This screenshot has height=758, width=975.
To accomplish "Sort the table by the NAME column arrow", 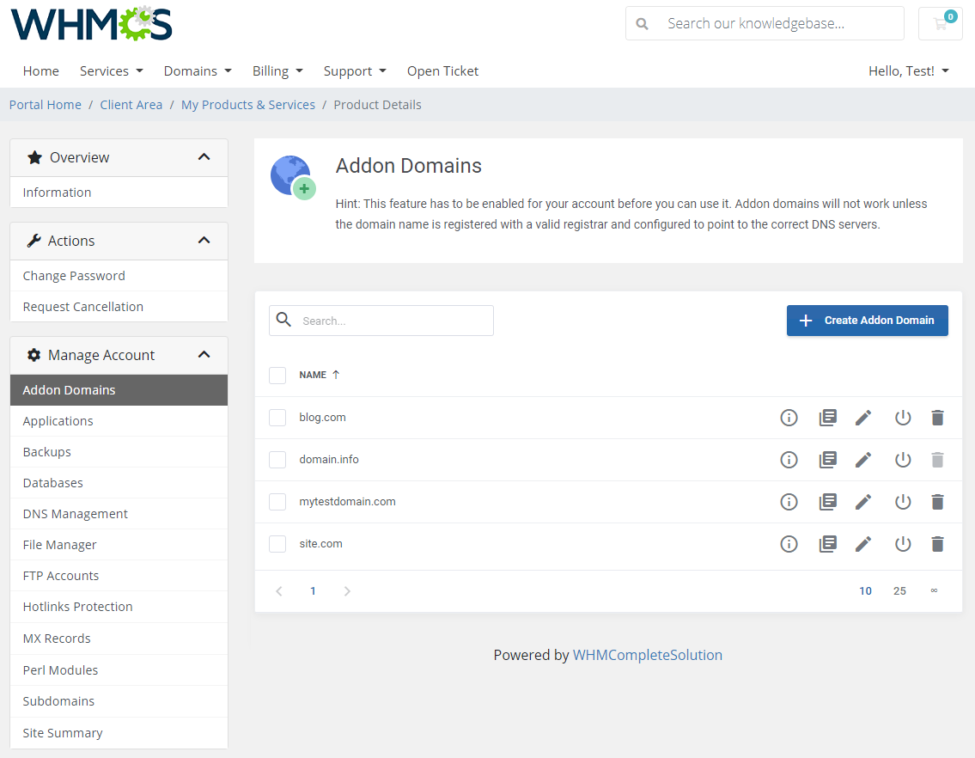I will [334, 374].
